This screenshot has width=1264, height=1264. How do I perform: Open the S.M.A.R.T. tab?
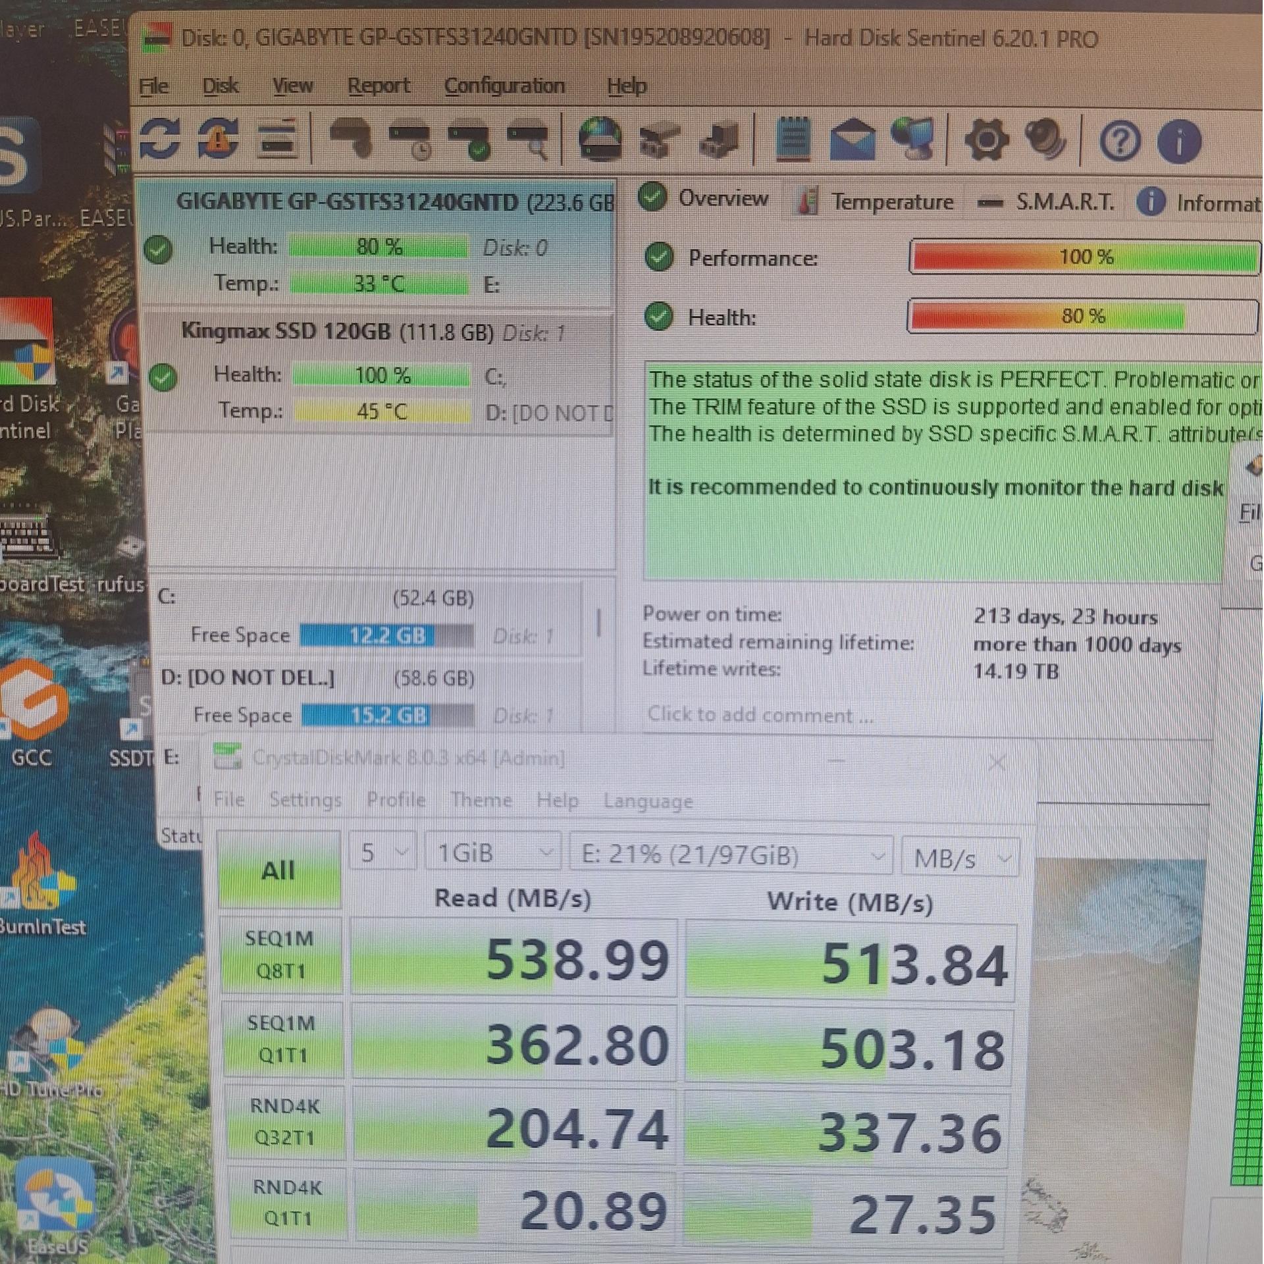pos(1047,201)
